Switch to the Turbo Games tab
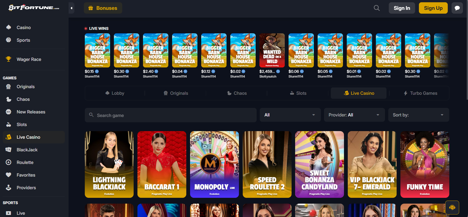Screen dimensions: 468x217 pos(420,93)
